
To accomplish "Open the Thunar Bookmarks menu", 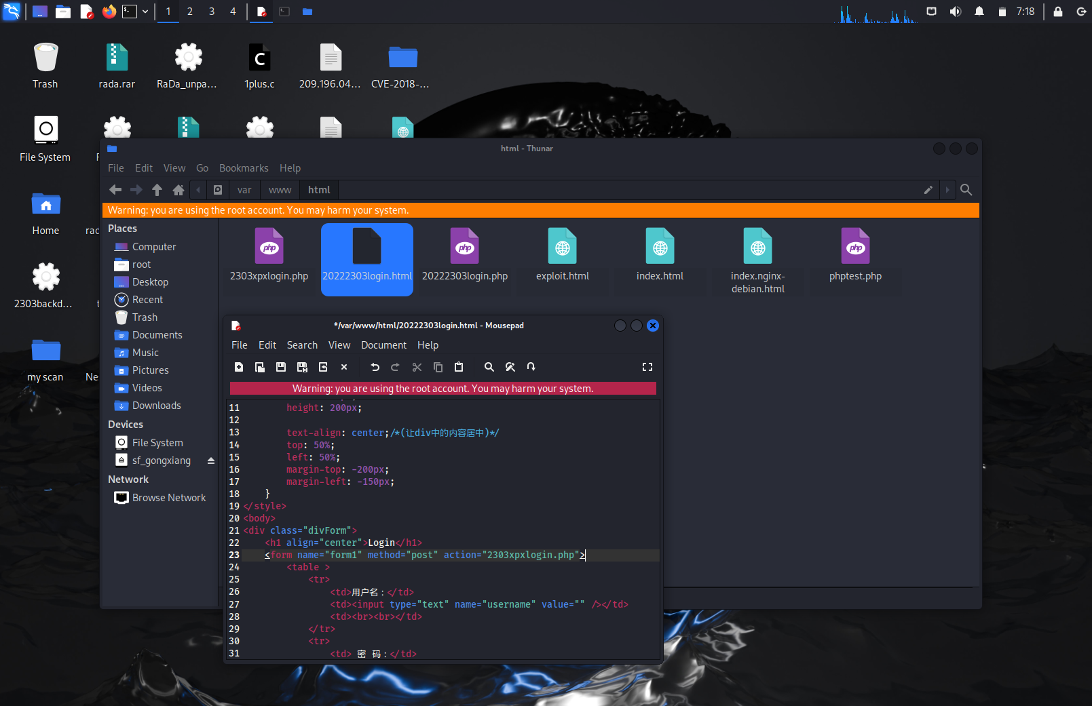I will (x=244, y=168).
